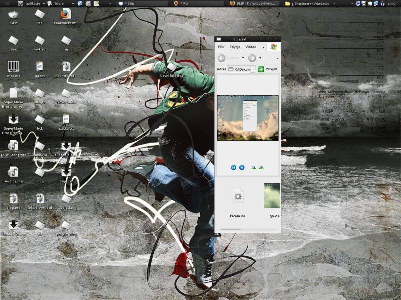Open the Edycja menu
The image size is (401, 300).
(235, 47)
